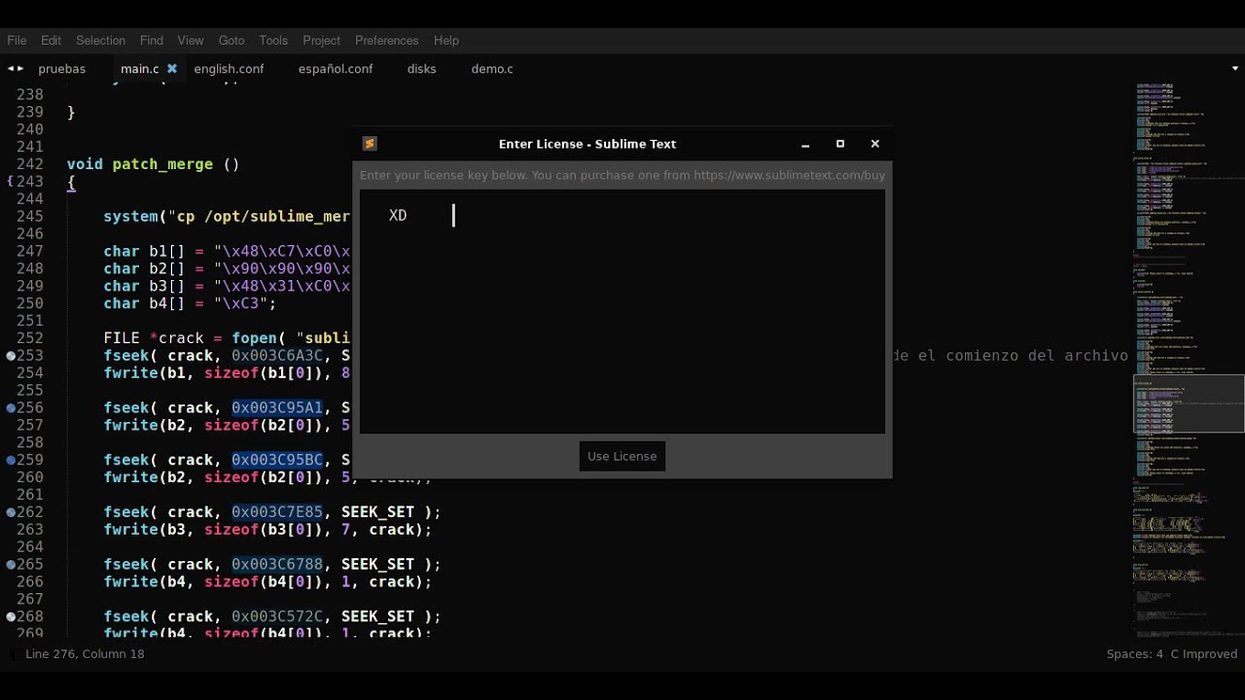
Task: Click the patch_merge function name
Action: (x=162, y=164)
